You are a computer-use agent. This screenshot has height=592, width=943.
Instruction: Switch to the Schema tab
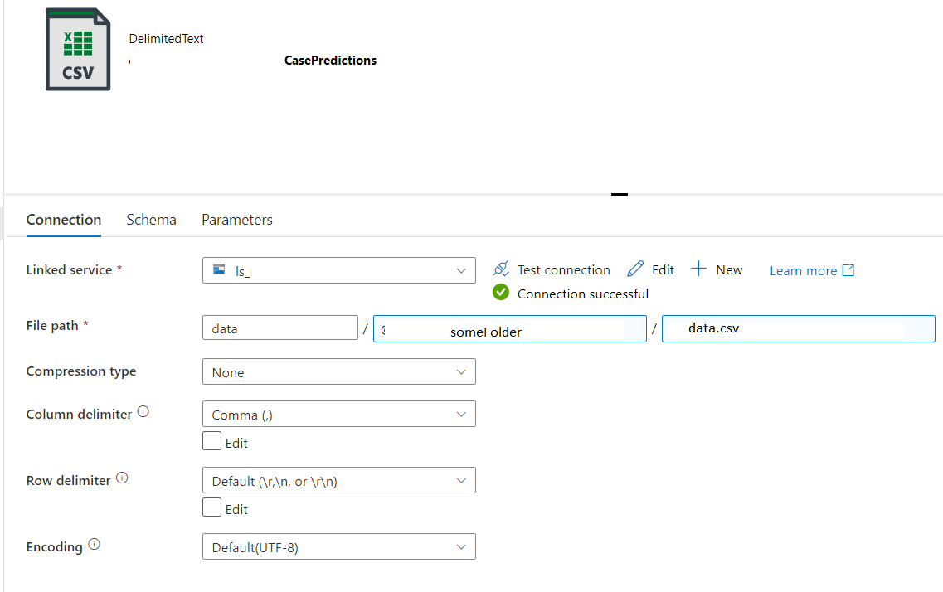pyautogui.click(x=151, y=220)
